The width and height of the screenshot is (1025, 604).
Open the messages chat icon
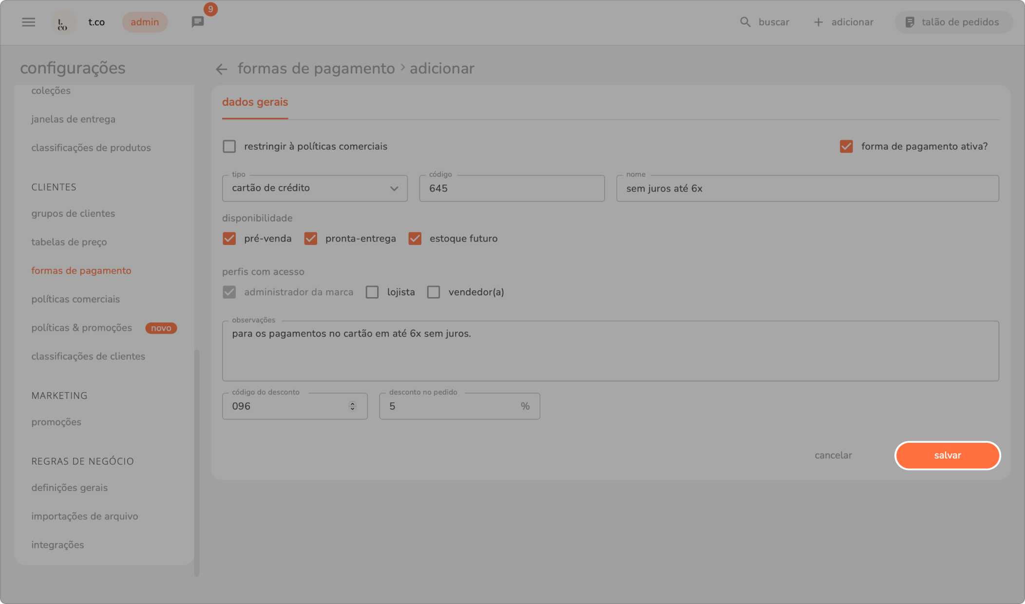[197, 22]
